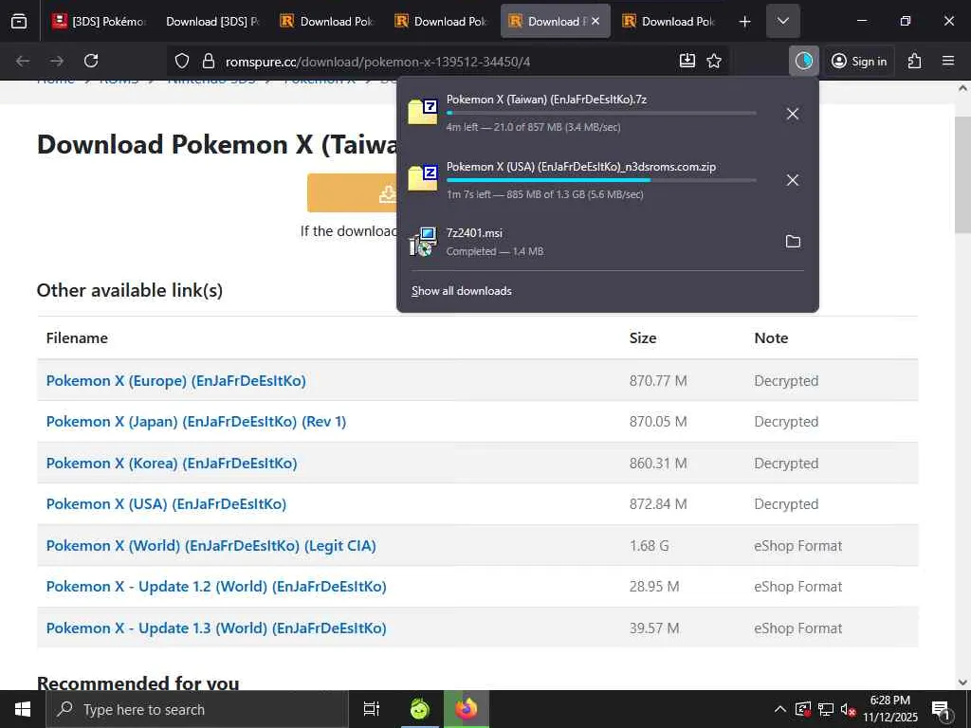The height and width of the screenshot is (728, 971).
Task: Open Pokemon X (Japan) (Rev 1) link
Action: tap(195, 422)
